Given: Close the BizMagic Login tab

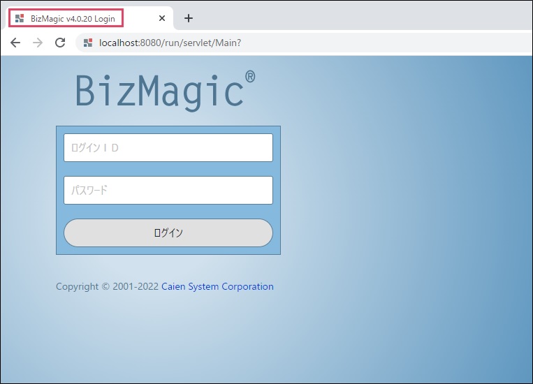Looking at the screenshot, I should coord(162,18).
